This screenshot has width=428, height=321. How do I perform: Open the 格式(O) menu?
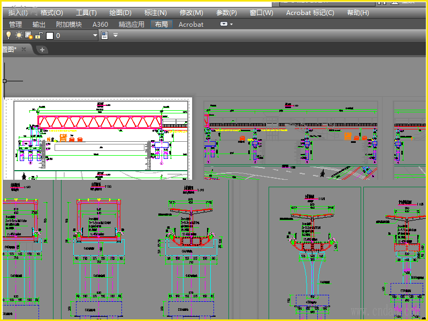click(51, 12)
